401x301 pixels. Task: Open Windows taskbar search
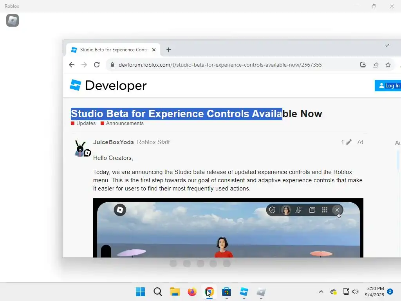coord(158,292)
